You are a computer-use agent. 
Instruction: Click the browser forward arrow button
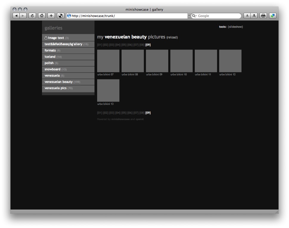[23, 16]
